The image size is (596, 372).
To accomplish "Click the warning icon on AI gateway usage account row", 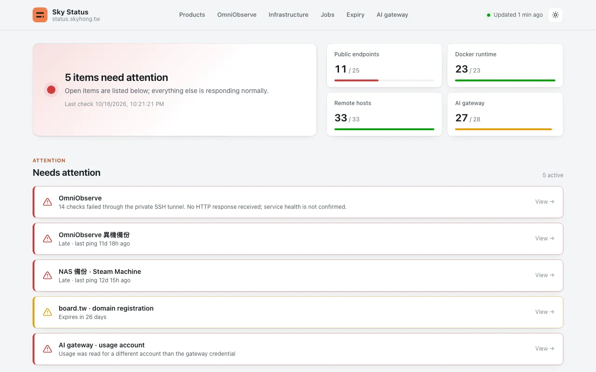I will [47, 349].
